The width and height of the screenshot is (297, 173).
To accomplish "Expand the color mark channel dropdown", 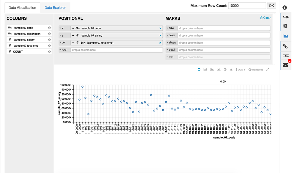I will [168, 36].
